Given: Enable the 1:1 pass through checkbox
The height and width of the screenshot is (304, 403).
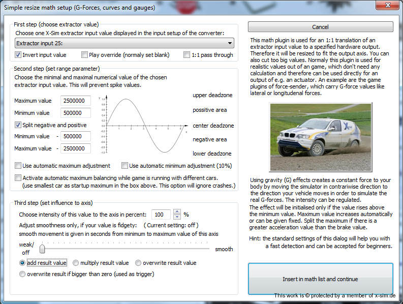Looking at the screenshot, I should click(x=187, y=55).
